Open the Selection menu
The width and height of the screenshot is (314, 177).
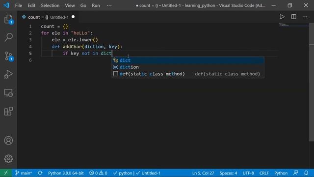point(50,5)
